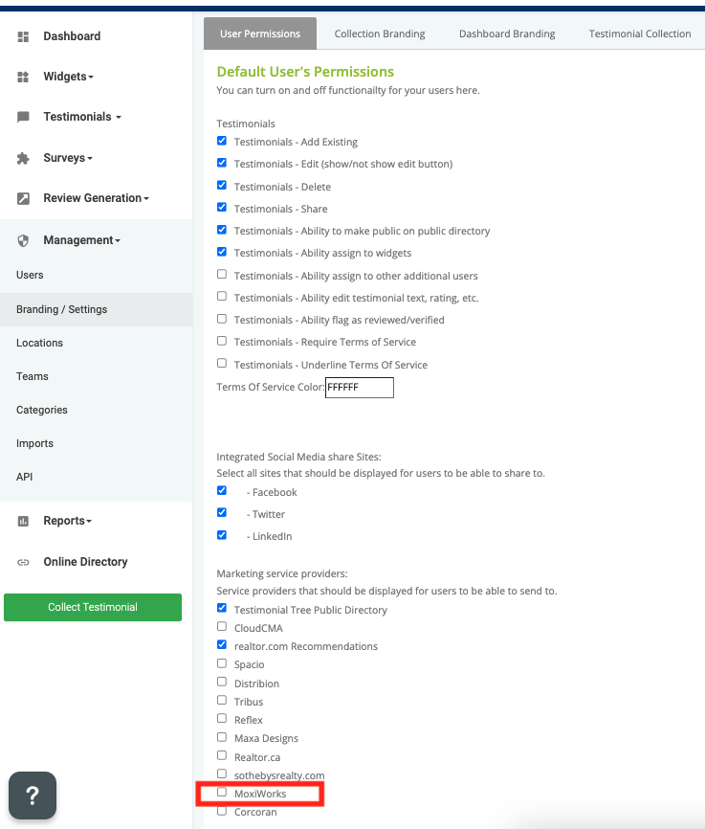The height and width of the screenshot is (829, 705).
Task: Uncheck Testimonials - Delete permission
Action: pyautogui.click(x=222, y=186)
